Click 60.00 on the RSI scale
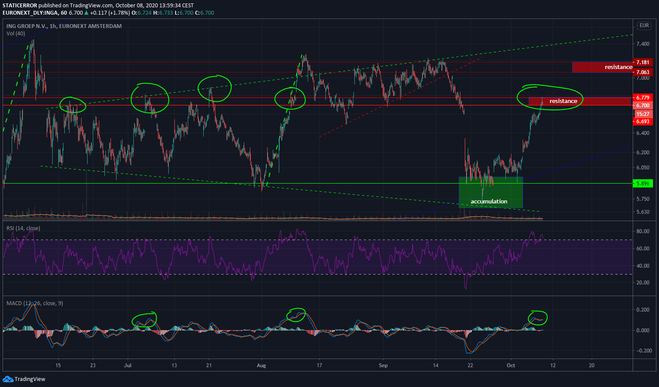Viewport: 659px width, 387px height. click(643, 249)
